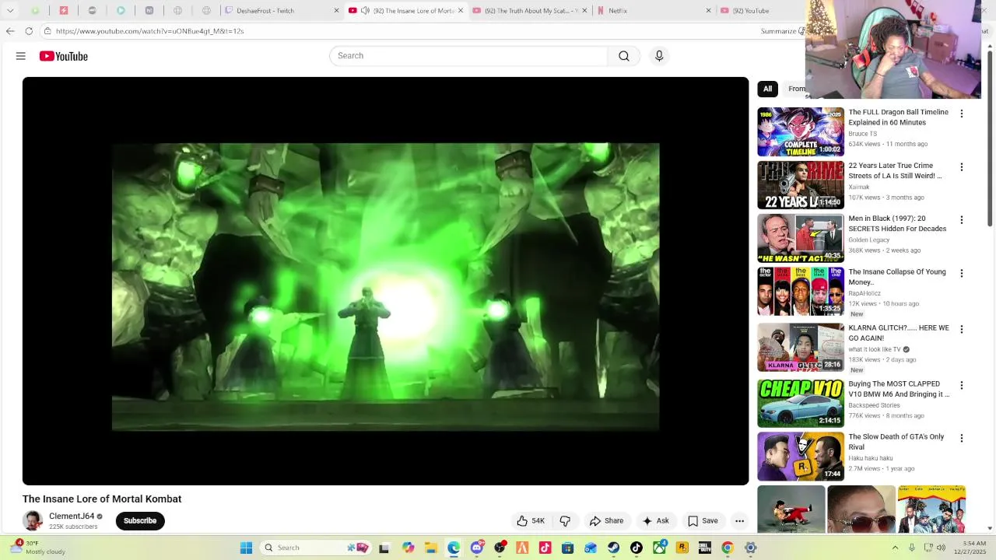
Task: Open Google Chrome from taskbar
Action: click(x=728, y=548)
